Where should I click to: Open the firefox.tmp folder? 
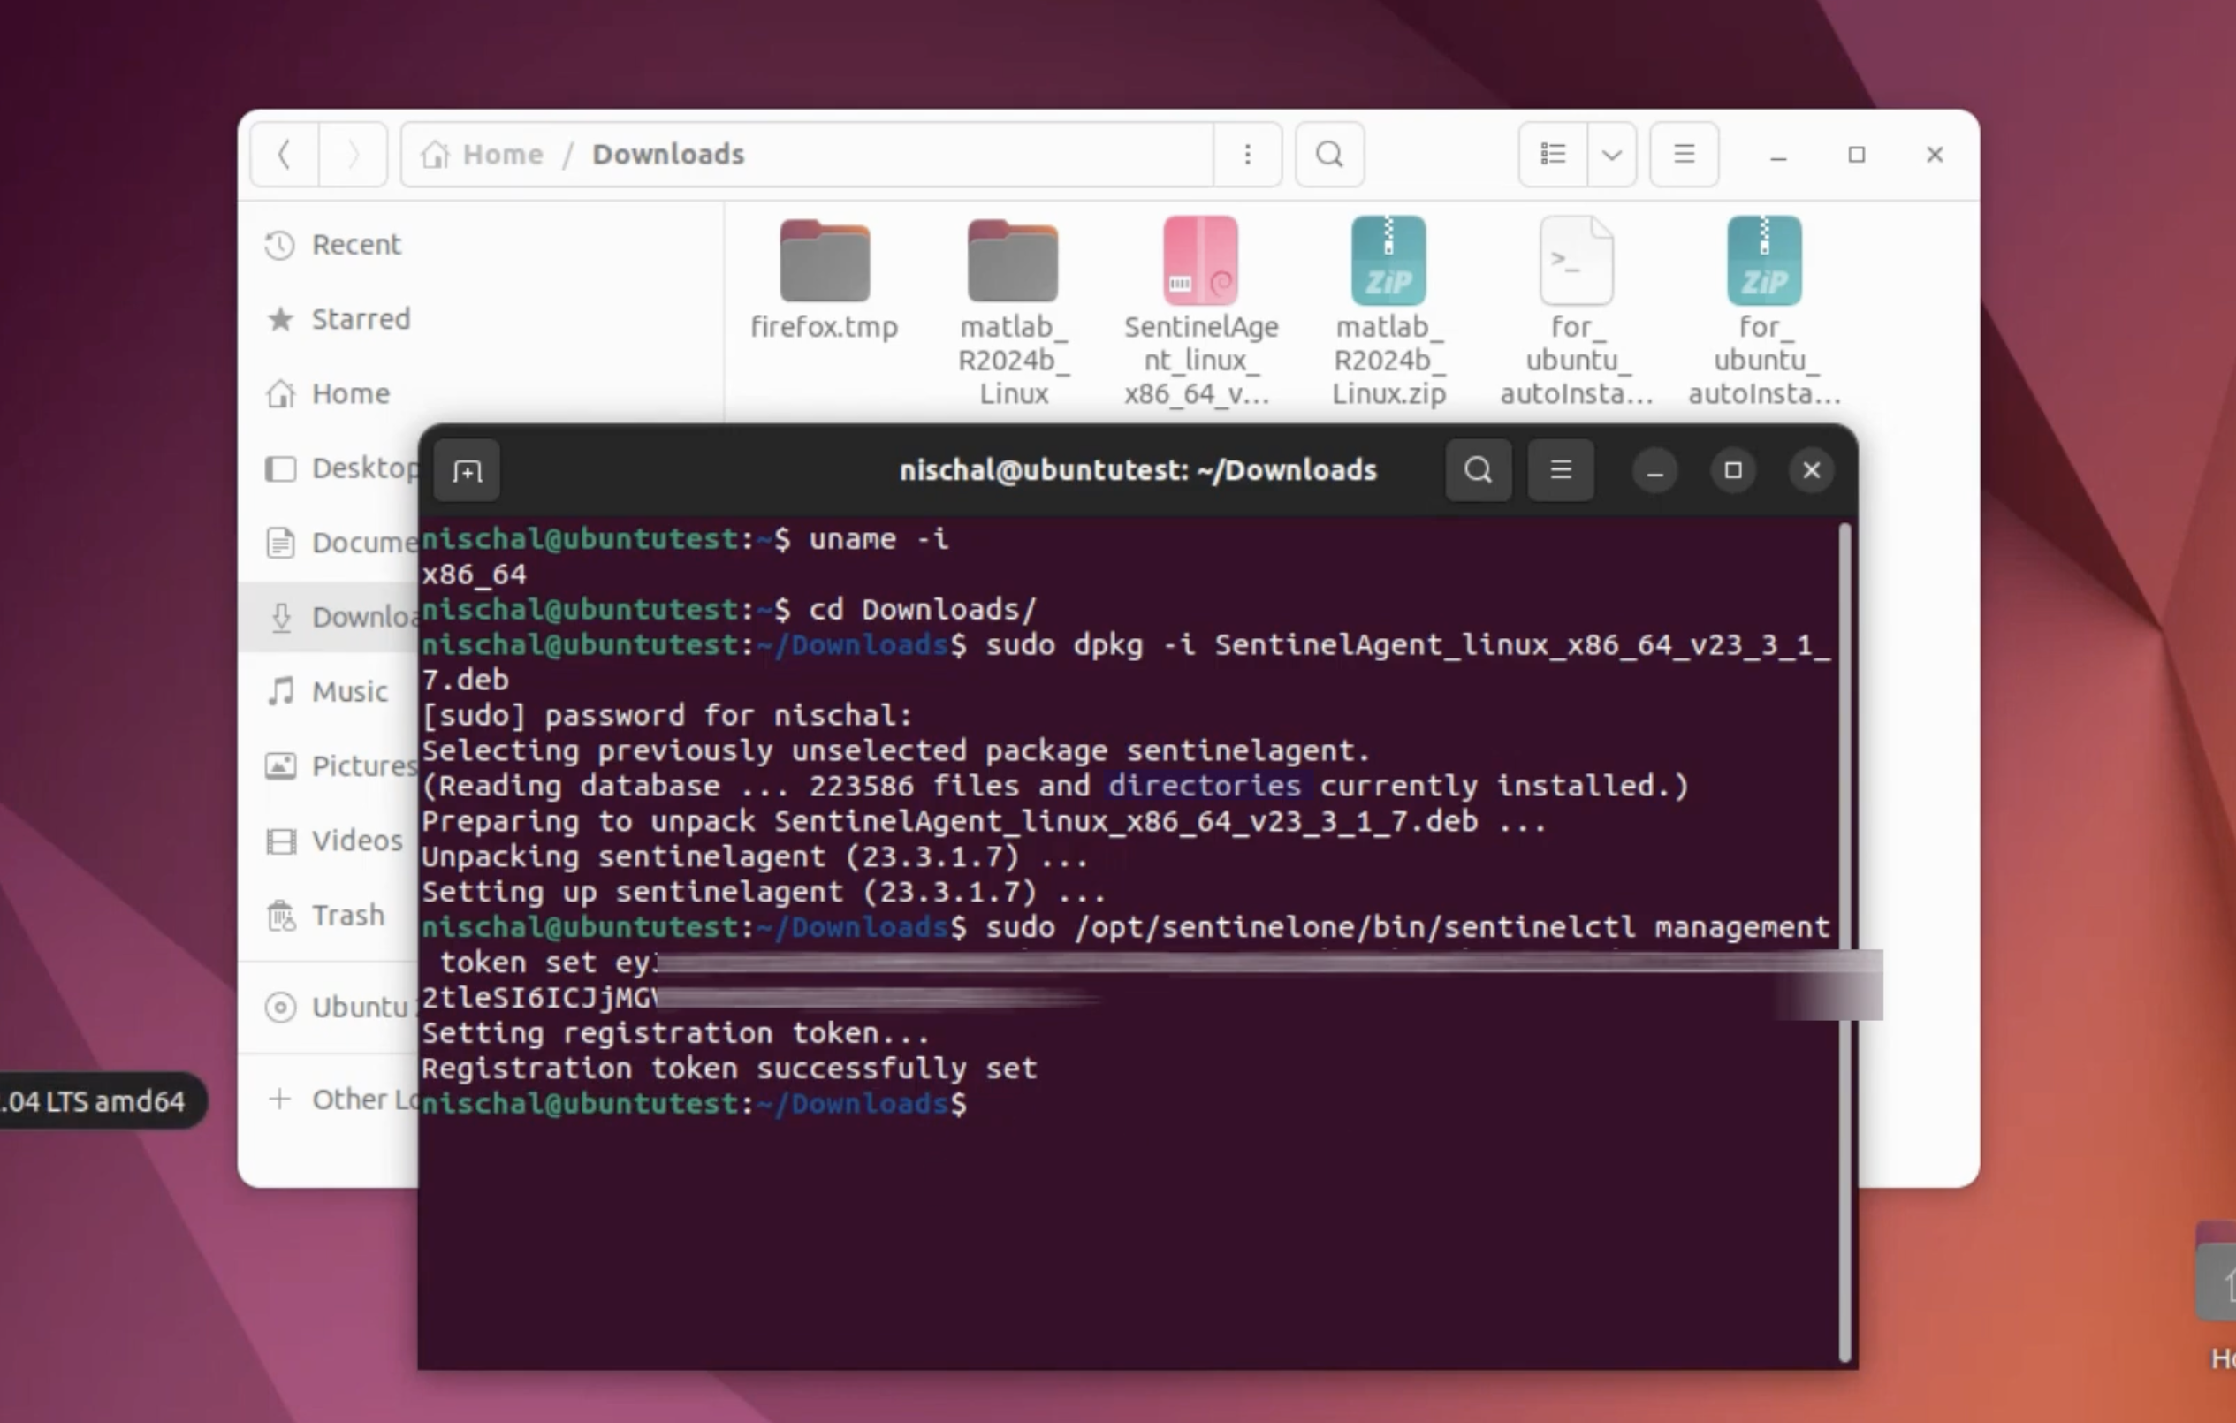(x=824, y=261)
